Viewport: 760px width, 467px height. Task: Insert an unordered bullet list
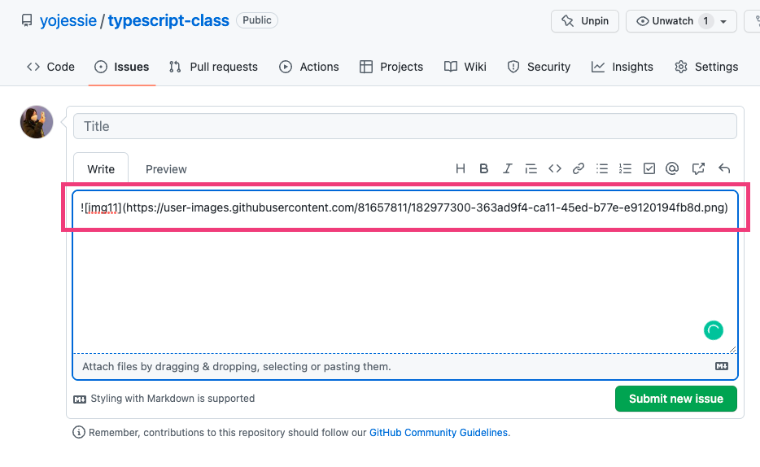(x=602, y=168)
